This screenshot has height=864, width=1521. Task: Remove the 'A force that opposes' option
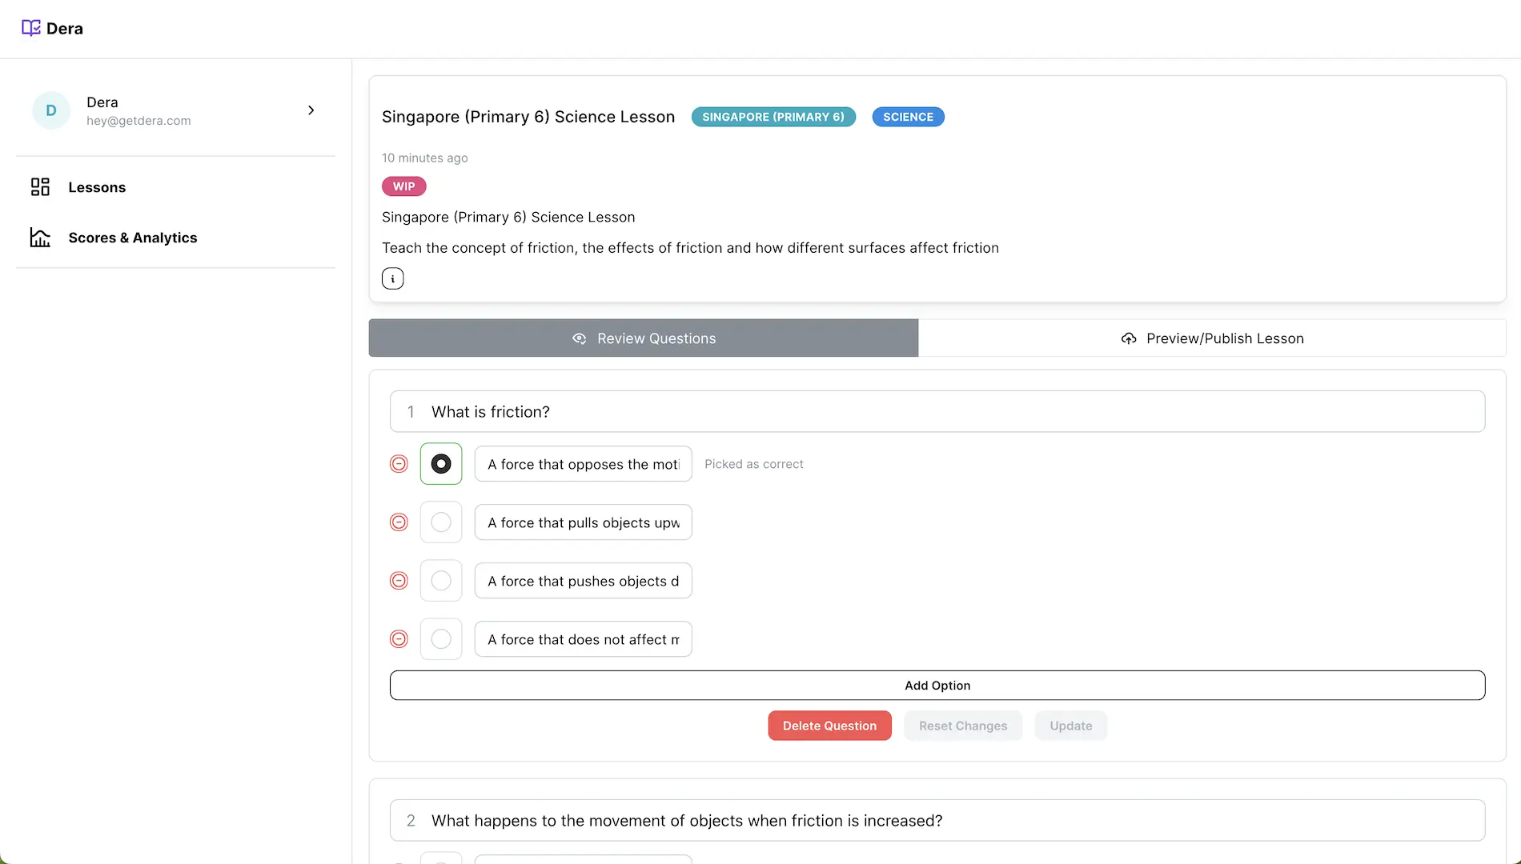point(399,464)
